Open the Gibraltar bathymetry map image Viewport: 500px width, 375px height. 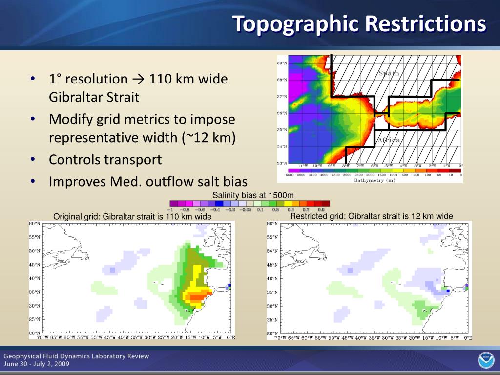point(370,118)
